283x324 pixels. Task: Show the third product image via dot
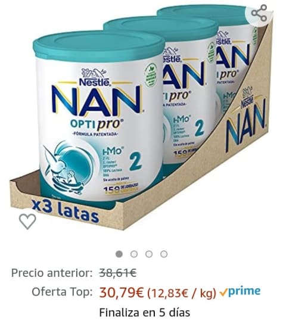[149, 254]
